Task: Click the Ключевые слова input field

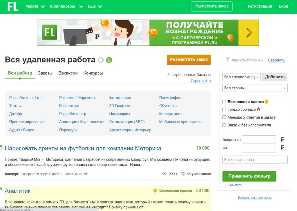Action: [x=255, y=160]
